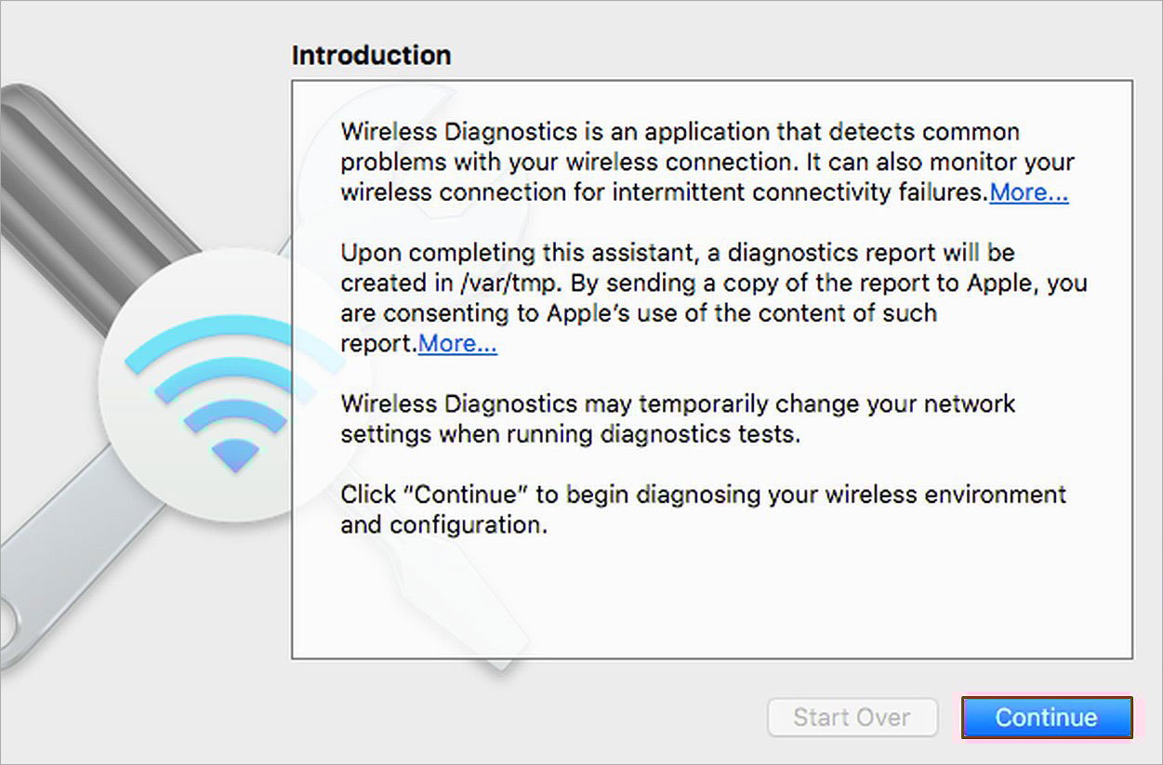Image resolution: width=1163 pixels, height=765 pixels.
Task: Select the Introduction heading
Action: (x=371, y=55)
